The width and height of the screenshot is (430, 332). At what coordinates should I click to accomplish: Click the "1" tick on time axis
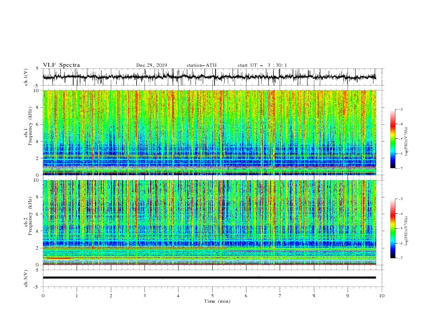[77, 296]
